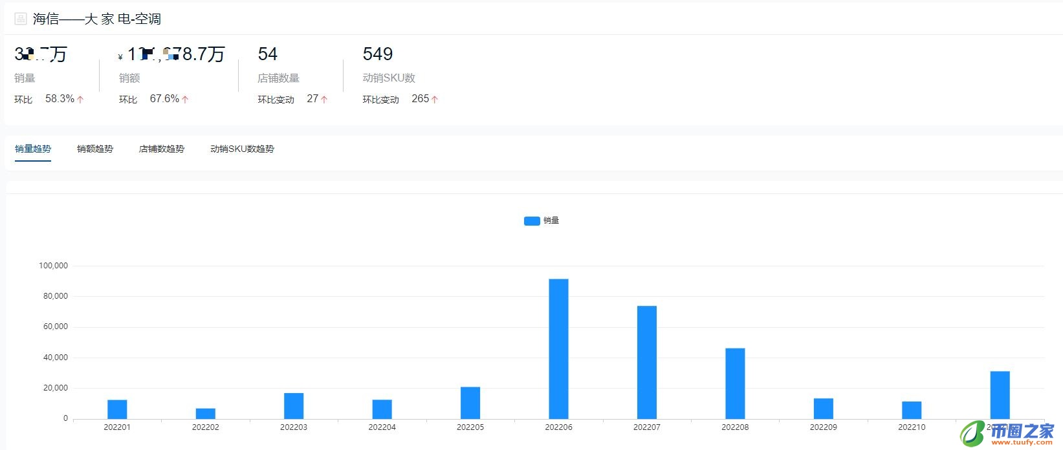Click the 67.6% 环比 value
The image size is (1063, 450).
click(x=164, y=99)
